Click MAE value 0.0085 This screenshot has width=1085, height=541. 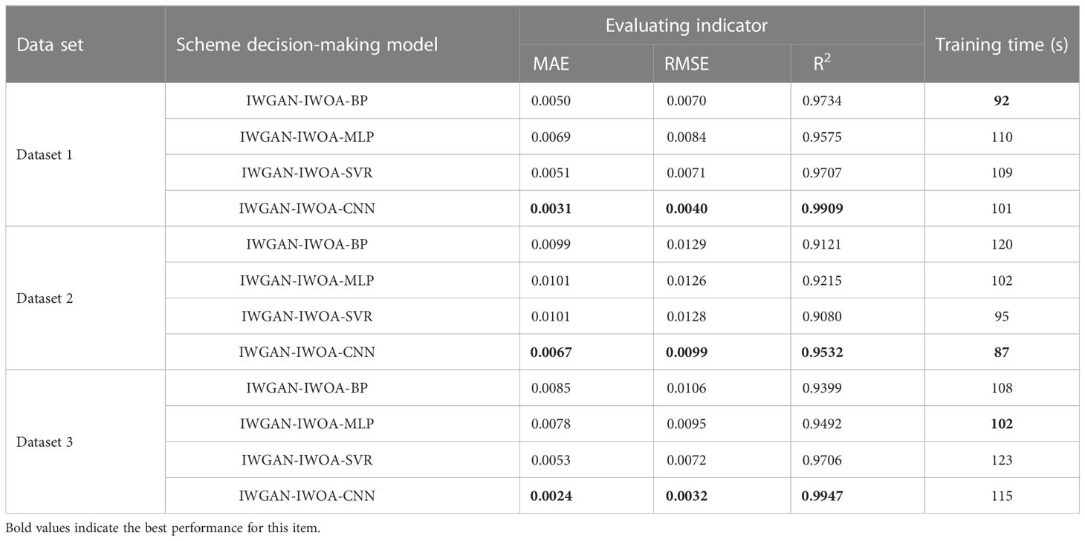[550, 388]
